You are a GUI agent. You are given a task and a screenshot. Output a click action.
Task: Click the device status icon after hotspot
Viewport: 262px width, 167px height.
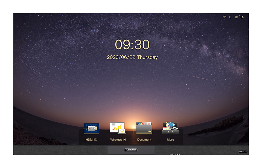[x=242, y=17]
